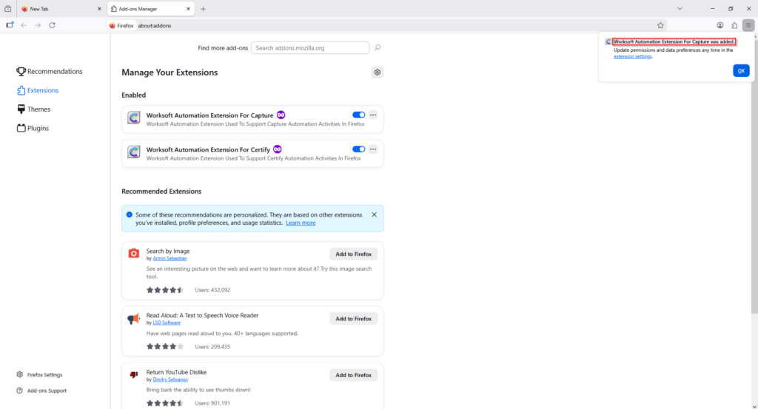Click 'Users: 432,092' text
Screen dimensions: 758x409
click(212, 290)
